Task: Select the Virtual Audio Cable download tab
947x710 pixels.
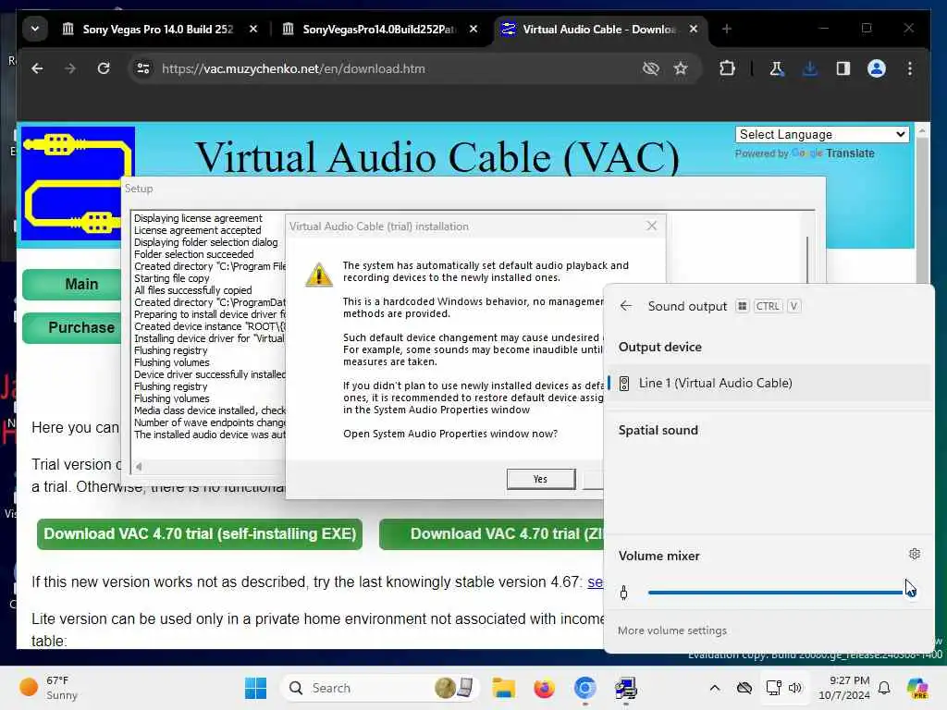Action: pyautogui.click(x=599, y=29)
